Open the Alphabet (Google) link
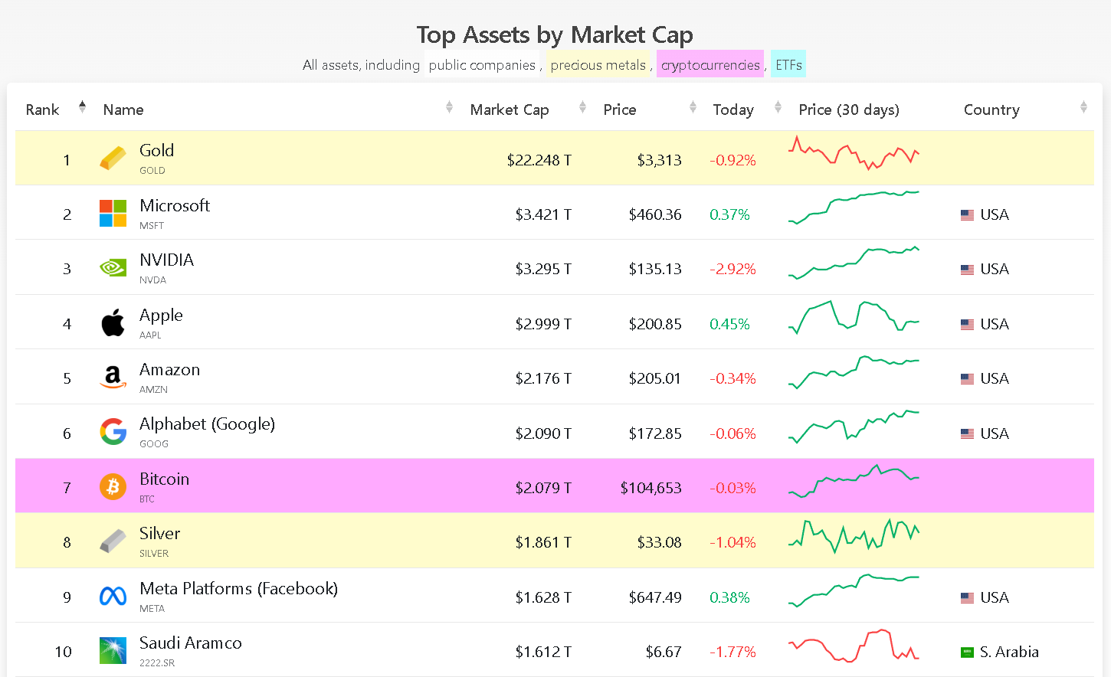The image size is (1111, 677). click(207, 424)
